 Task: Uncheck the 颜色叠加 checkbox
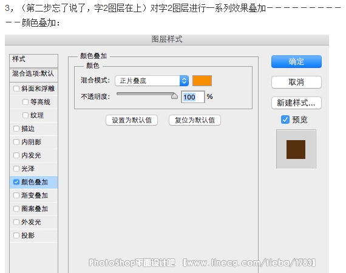pyautogui.click(x=16, y=182)
